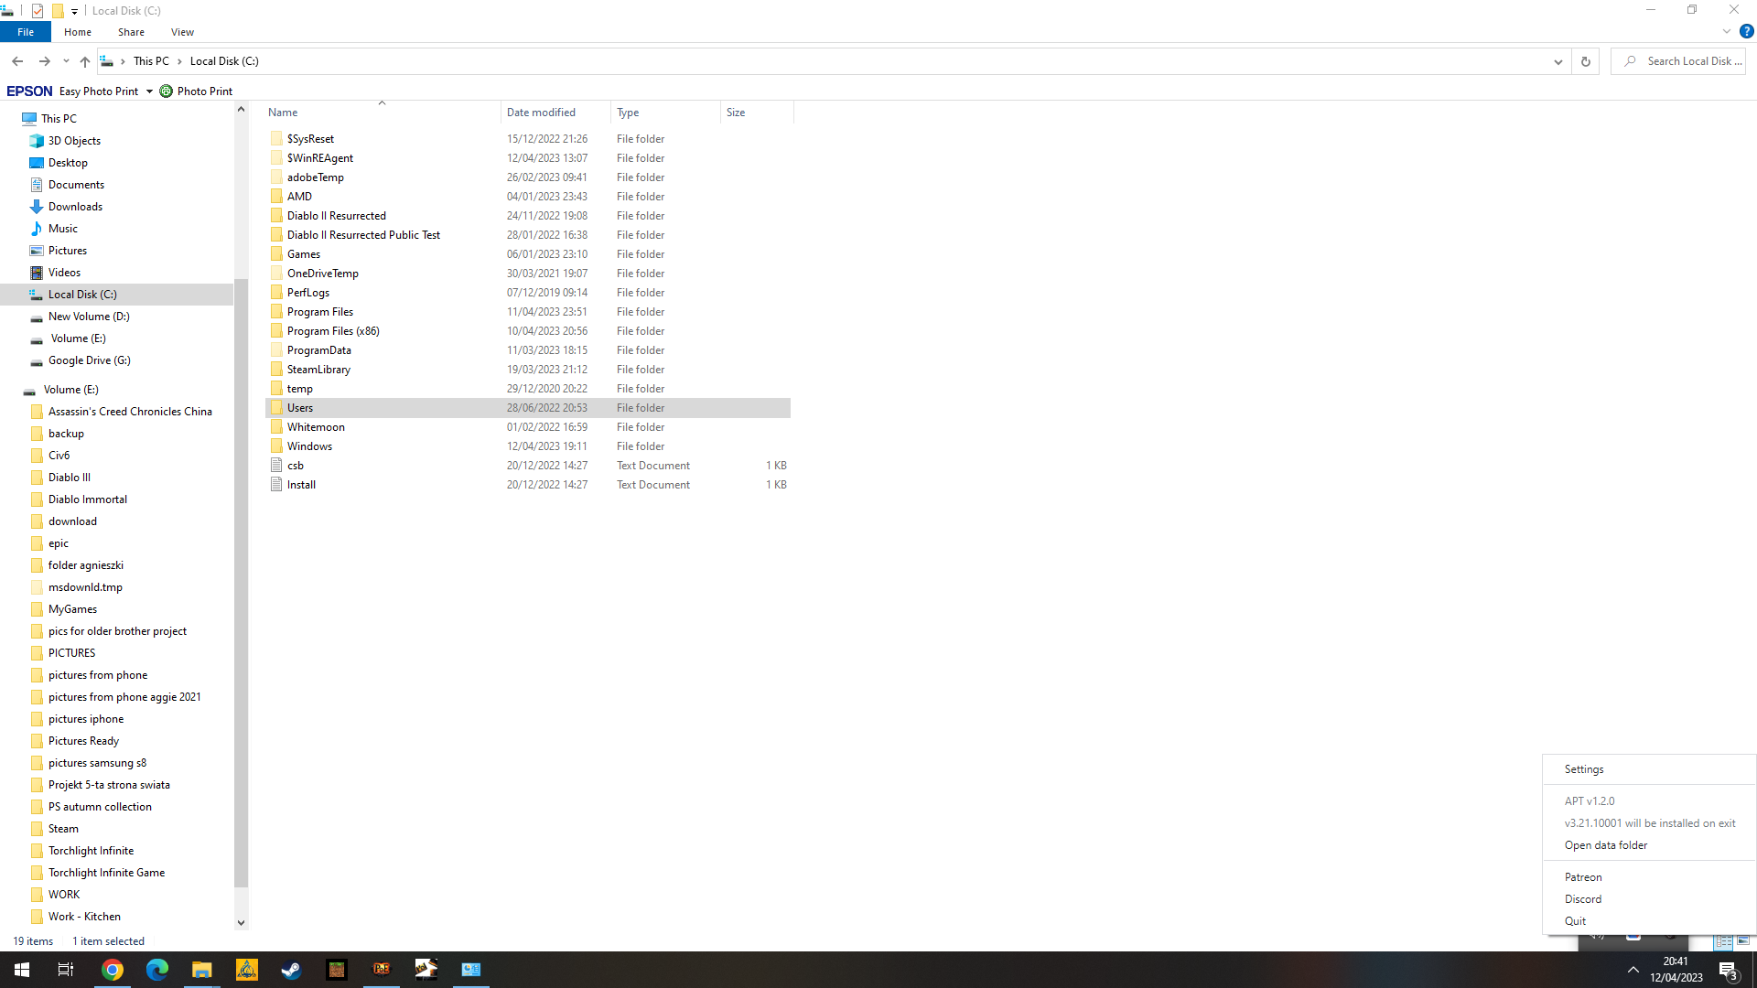1757x988 pixels.
Task: Click Patreon in the tray menu
Action: [x=1583, y=876]
